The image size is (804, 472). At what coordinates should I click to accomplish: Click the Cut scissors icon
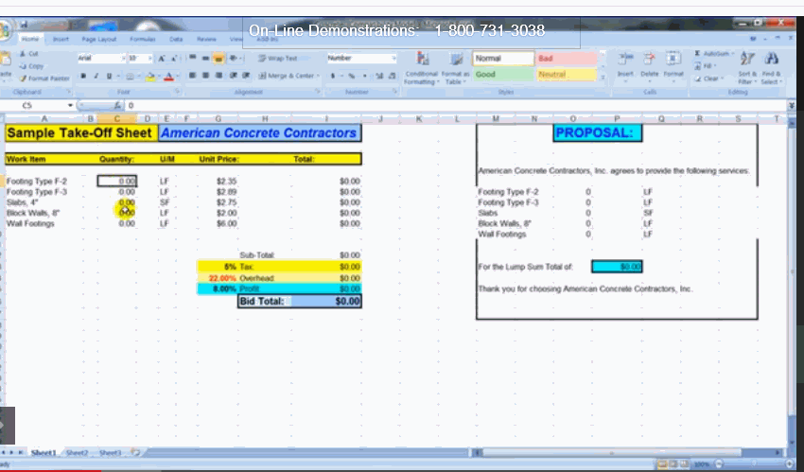(x=23, y=54)
